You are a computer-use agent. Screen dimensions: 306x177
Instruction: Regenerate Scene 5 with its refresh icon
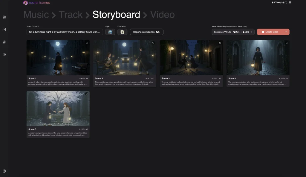pyautogui.click(x=87, y=94)
